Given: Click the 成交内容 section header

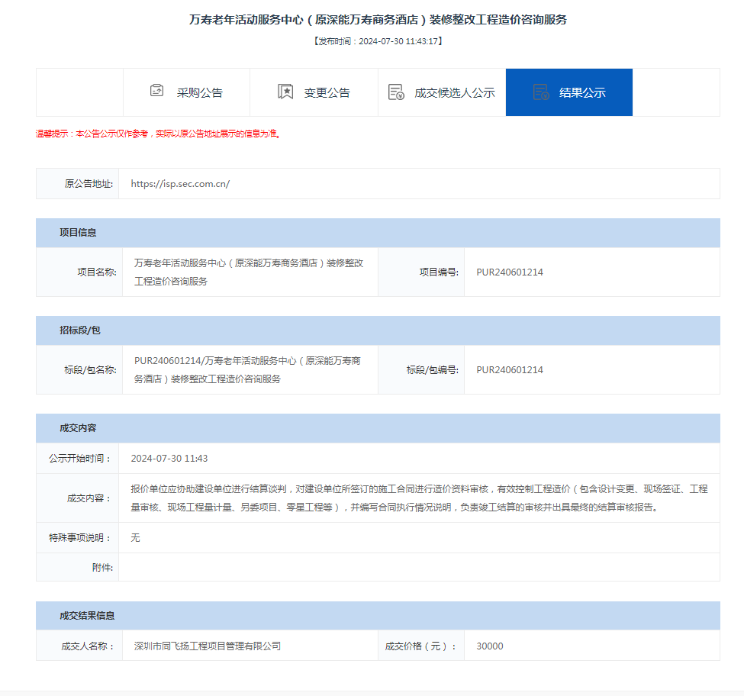Looking at the screenshot, I should [79, 428].
